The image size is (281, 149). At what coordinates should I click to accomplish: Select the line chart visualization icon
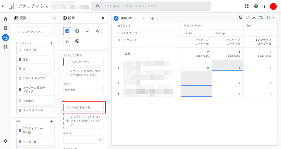pyautogui.click(x=88, y=31)
